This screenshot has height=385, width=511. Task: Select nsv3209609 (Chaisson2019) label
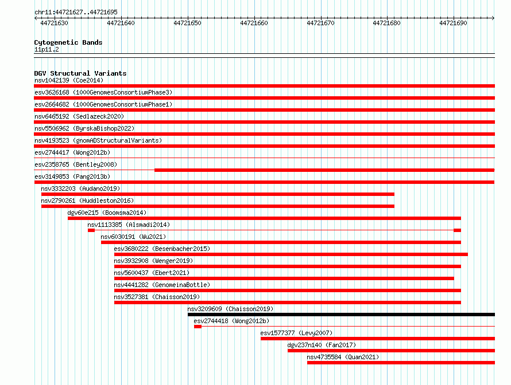pyautogui.click(x=230, y=309)
